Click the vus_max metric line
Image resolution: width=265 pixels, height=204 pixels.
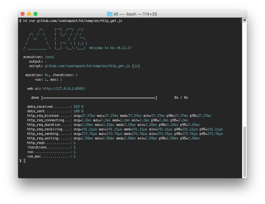tap(51, 157)
